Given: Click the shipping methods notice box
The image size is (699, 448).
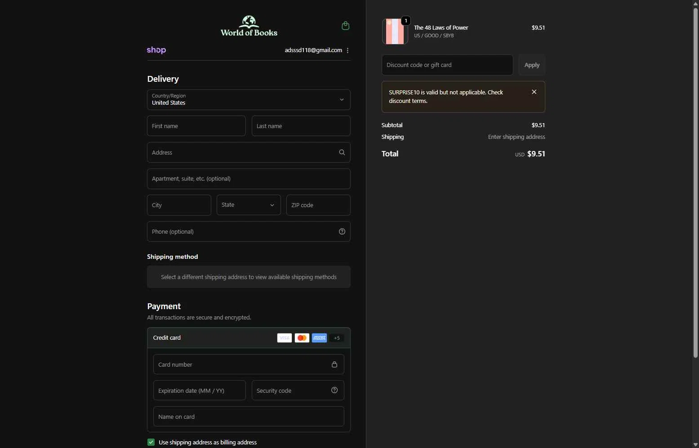Looking at the screenshot, I should coord(249,277).
